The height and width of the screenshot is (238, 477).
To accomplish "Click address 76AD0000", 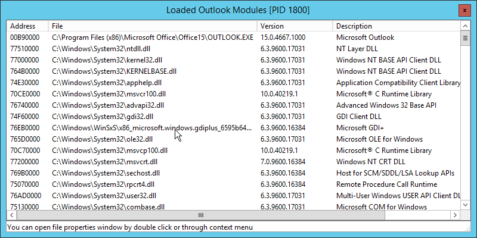I will click(26, 196).
